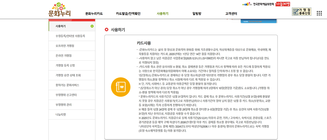Click the 가맹점 등록신청 banner button
Viewport: 327px width, 140px height.
(302, 11)
